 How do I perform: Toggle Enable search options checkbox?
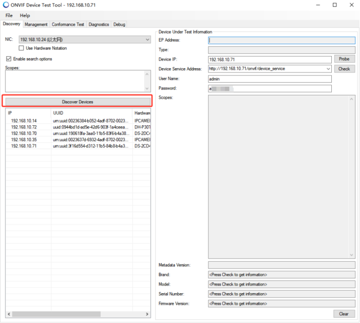pyautogui.click(x=9, y=59)
